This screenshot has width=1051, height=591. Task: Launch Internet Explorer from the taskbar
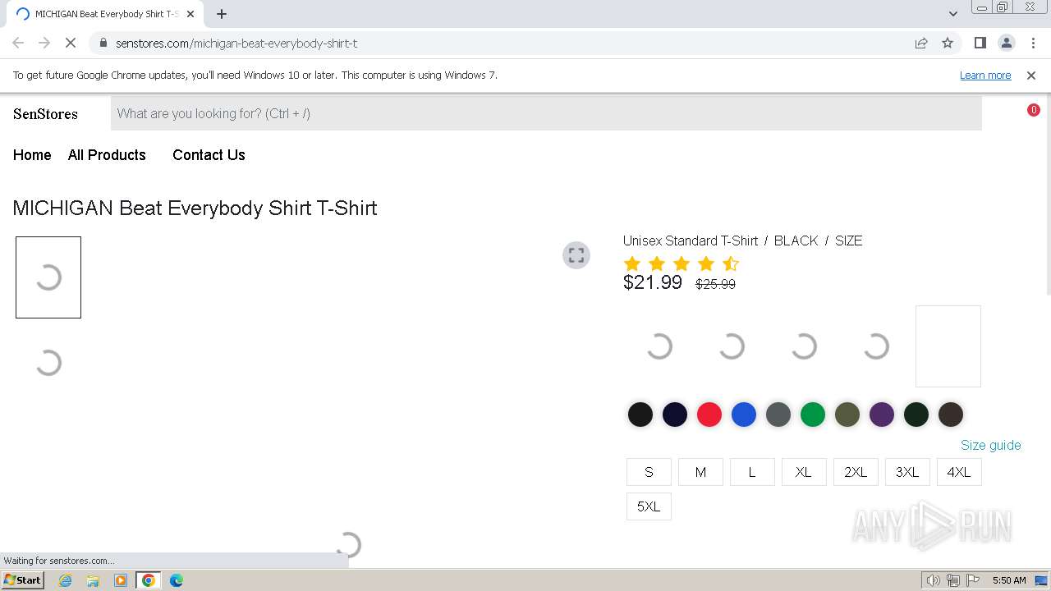point(65,580)
